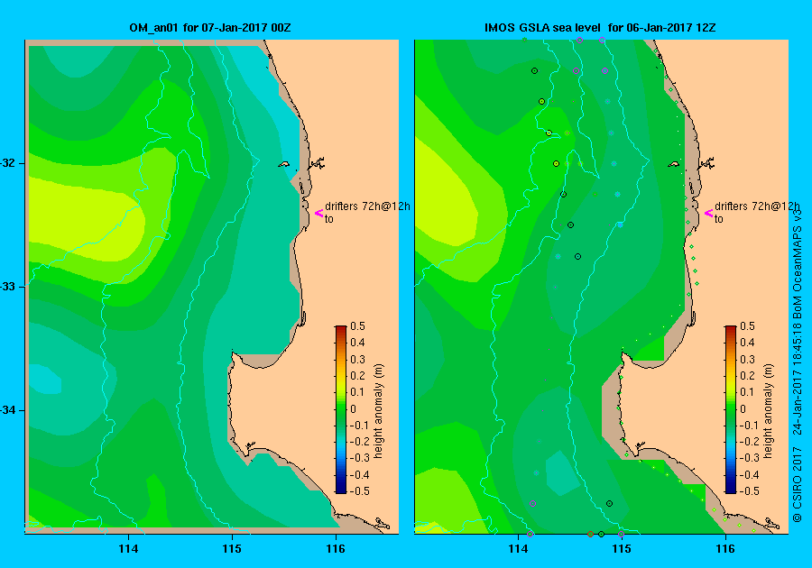812x568 pixels.
Task: Click the left 'height anomaly (m)' label
Action: tap(379, 411)
